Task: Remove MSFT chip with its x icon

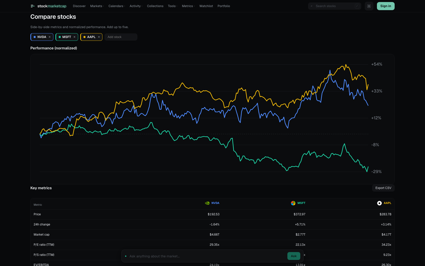Action: [x=74, y=37]
